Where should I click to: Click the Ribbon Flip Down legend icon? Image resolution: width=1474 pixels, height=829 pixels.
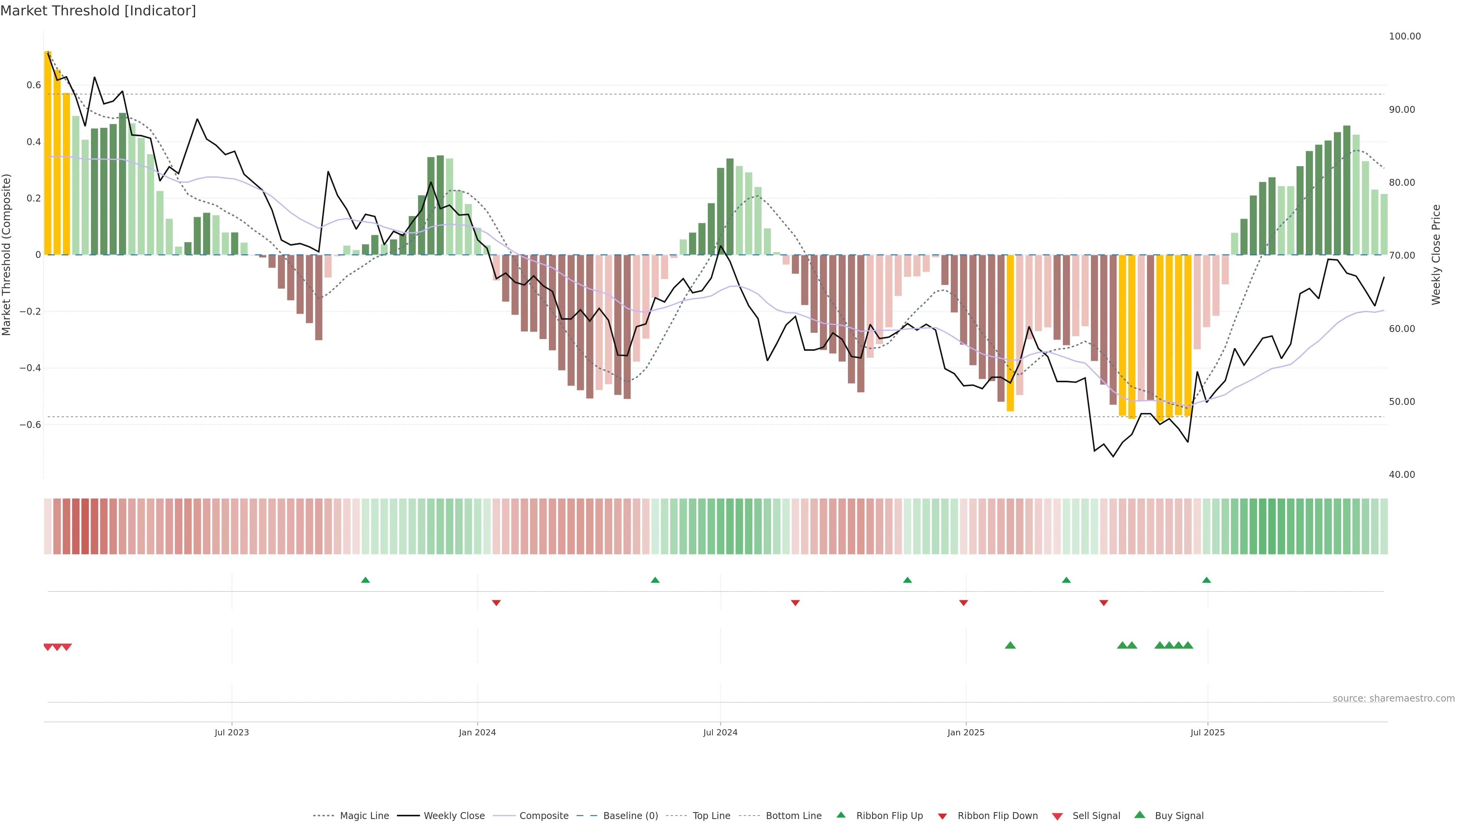pyautogui.click(x=942, y=816)
